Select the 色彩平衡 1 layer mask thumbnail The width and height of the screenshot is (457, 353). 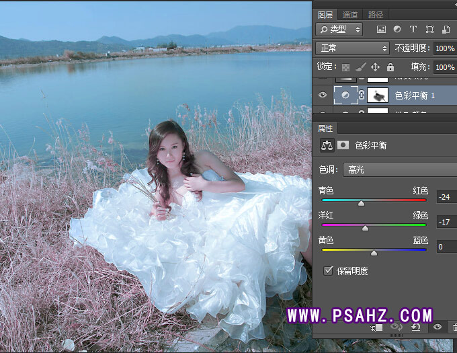point(378,95)
